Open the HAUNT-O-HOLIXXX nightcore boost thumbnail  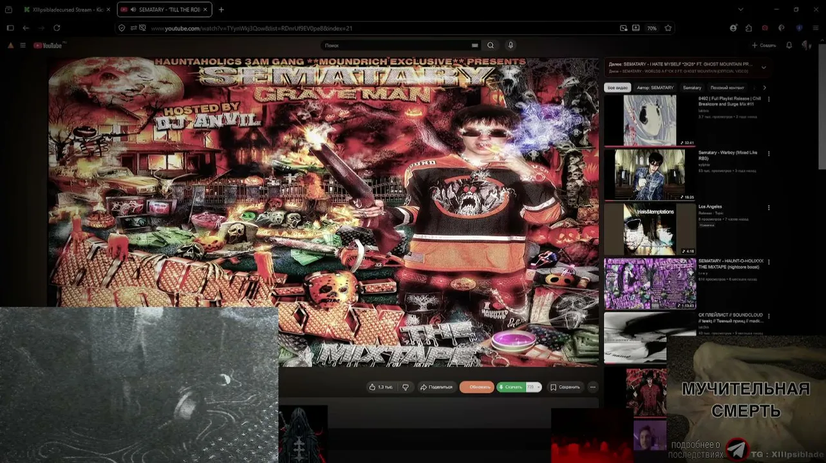pos(650,284)
